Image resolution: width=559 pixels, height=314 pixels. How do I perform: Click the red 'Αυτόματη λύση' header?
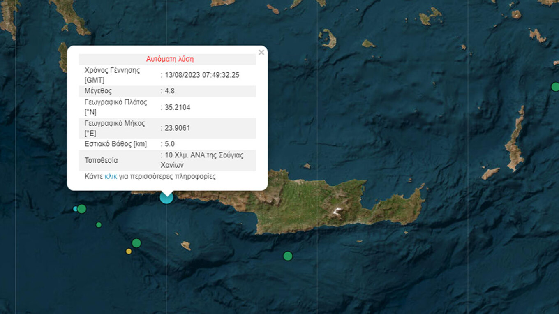click(x=170, y=59)
